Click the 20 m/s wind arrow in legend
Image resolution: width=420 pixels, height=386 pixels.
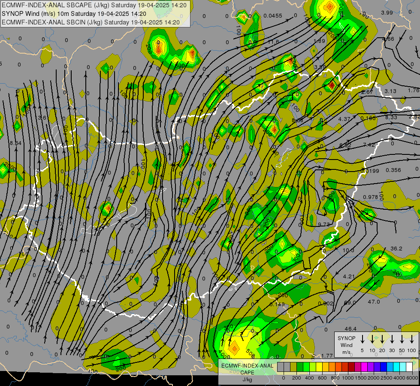pyautogui.click(x=382, y=339)
